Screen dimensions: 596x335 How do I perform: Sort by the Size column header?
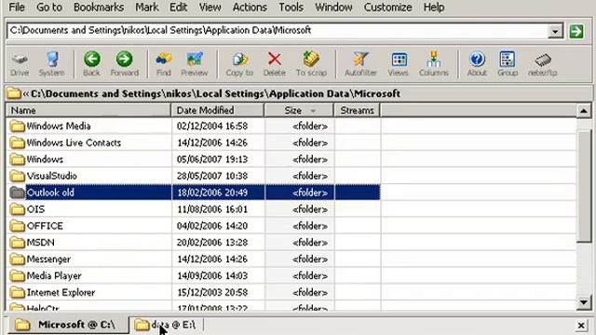(x=299, y=111)
